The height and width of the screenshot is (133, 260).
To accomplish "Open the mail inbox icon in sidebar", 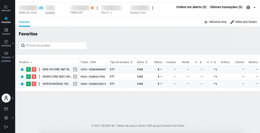I will pos(6,109).
